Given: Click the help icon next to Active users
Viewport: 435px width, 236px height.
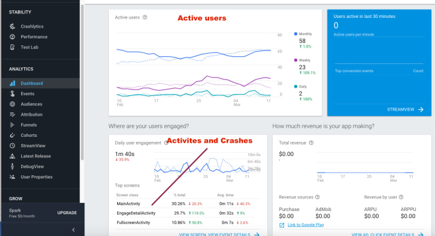Looking at the screenshot, I should 145,17.
